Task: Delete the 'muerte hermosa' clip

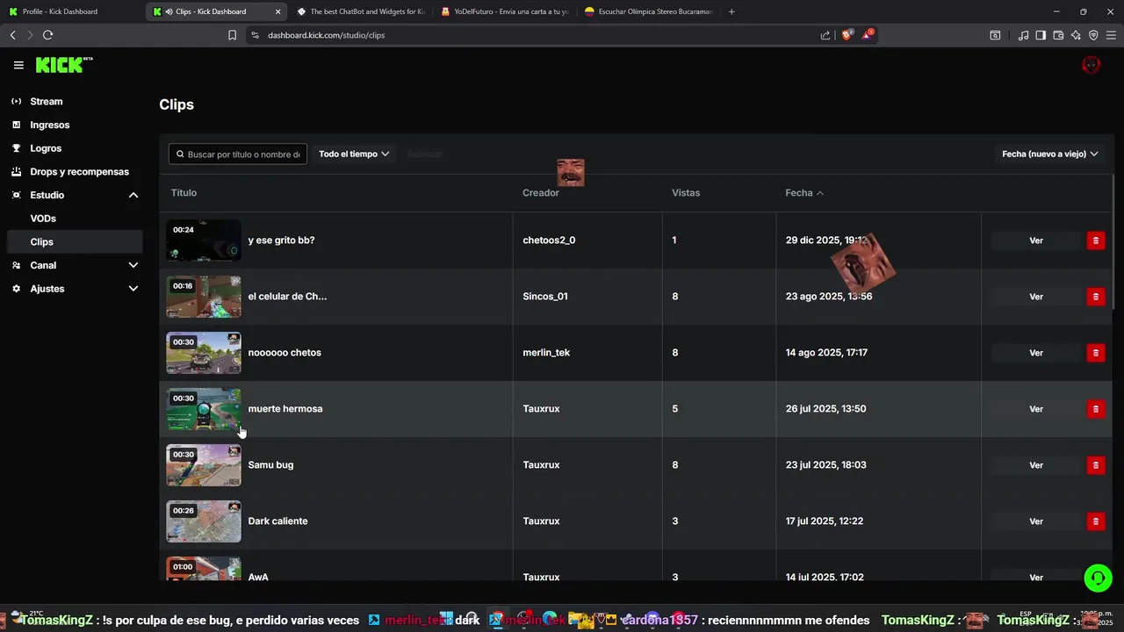Action: coord(1096,409)
